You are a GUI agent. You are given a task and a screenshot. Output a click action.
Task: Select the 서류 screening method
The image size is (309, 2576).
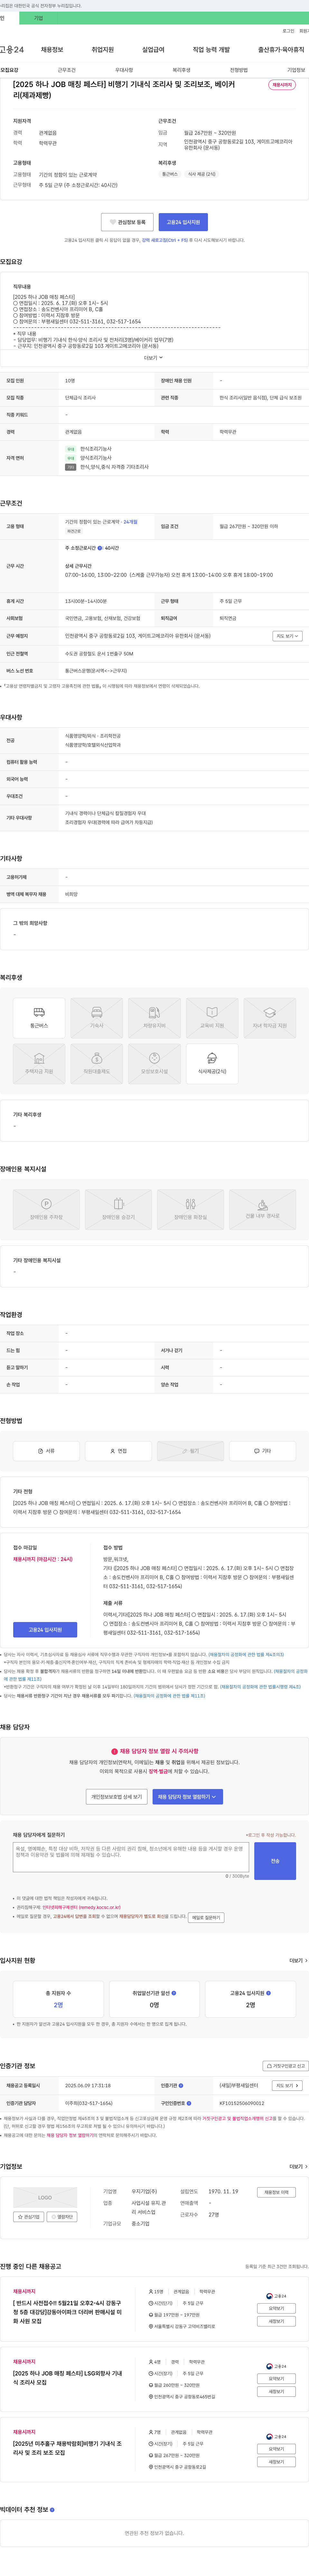point(46,1451)
